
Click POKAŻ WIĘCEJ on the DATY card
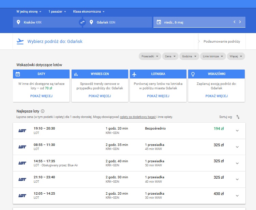click(41, 96)
